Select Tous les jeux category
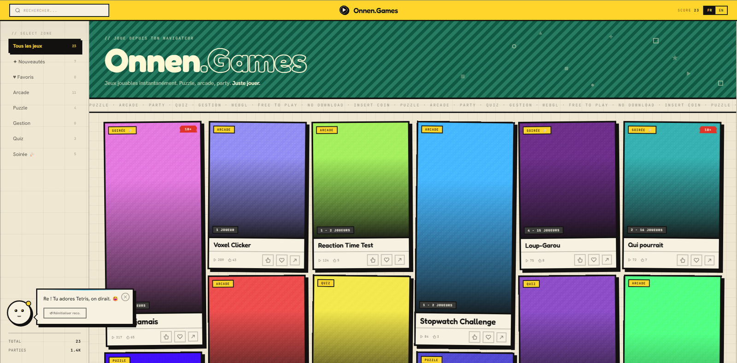Viewport: 737px width, 363px height. point(45,46)
